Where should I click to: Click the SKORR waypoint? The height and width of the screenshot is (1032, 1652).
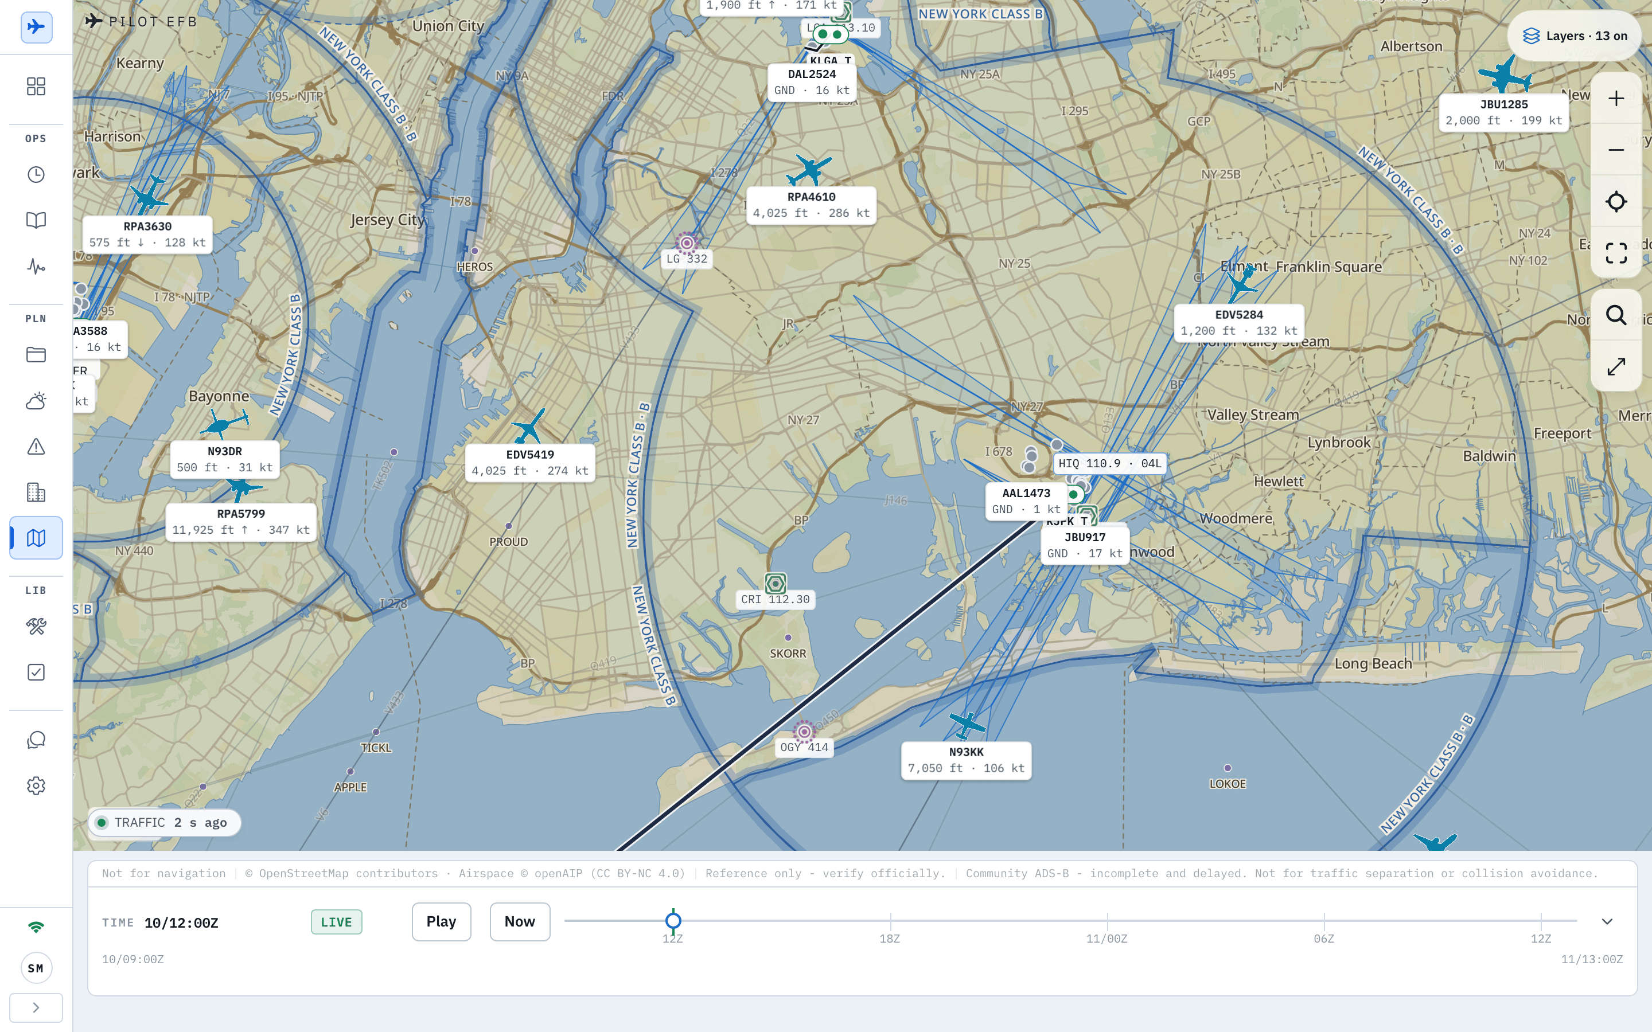[x=788, y=638]
